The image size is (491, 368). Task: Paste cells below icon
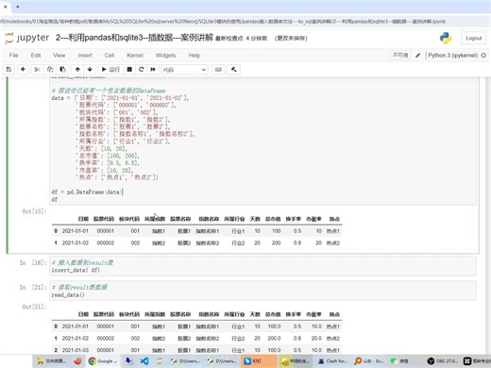62,69
